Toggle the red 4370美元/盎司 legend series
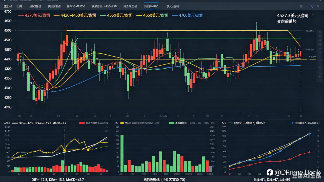This screenshot has height=182, width=324. (x=34, y=15)
